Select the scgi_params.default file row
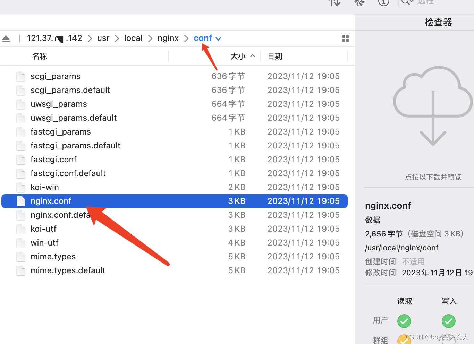Screen dimensions: 474x344 point(175,90)
